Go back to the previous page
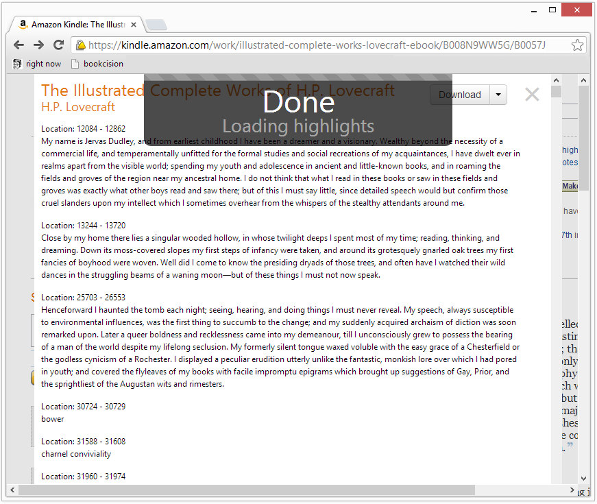 coord(19,45)
